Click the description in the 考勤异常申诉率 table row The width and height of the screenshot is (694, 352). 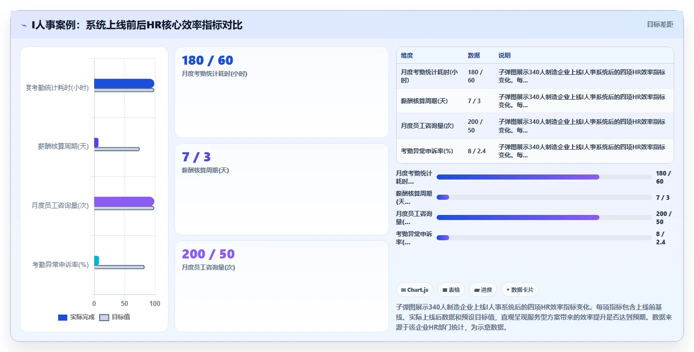coord(582,151)
